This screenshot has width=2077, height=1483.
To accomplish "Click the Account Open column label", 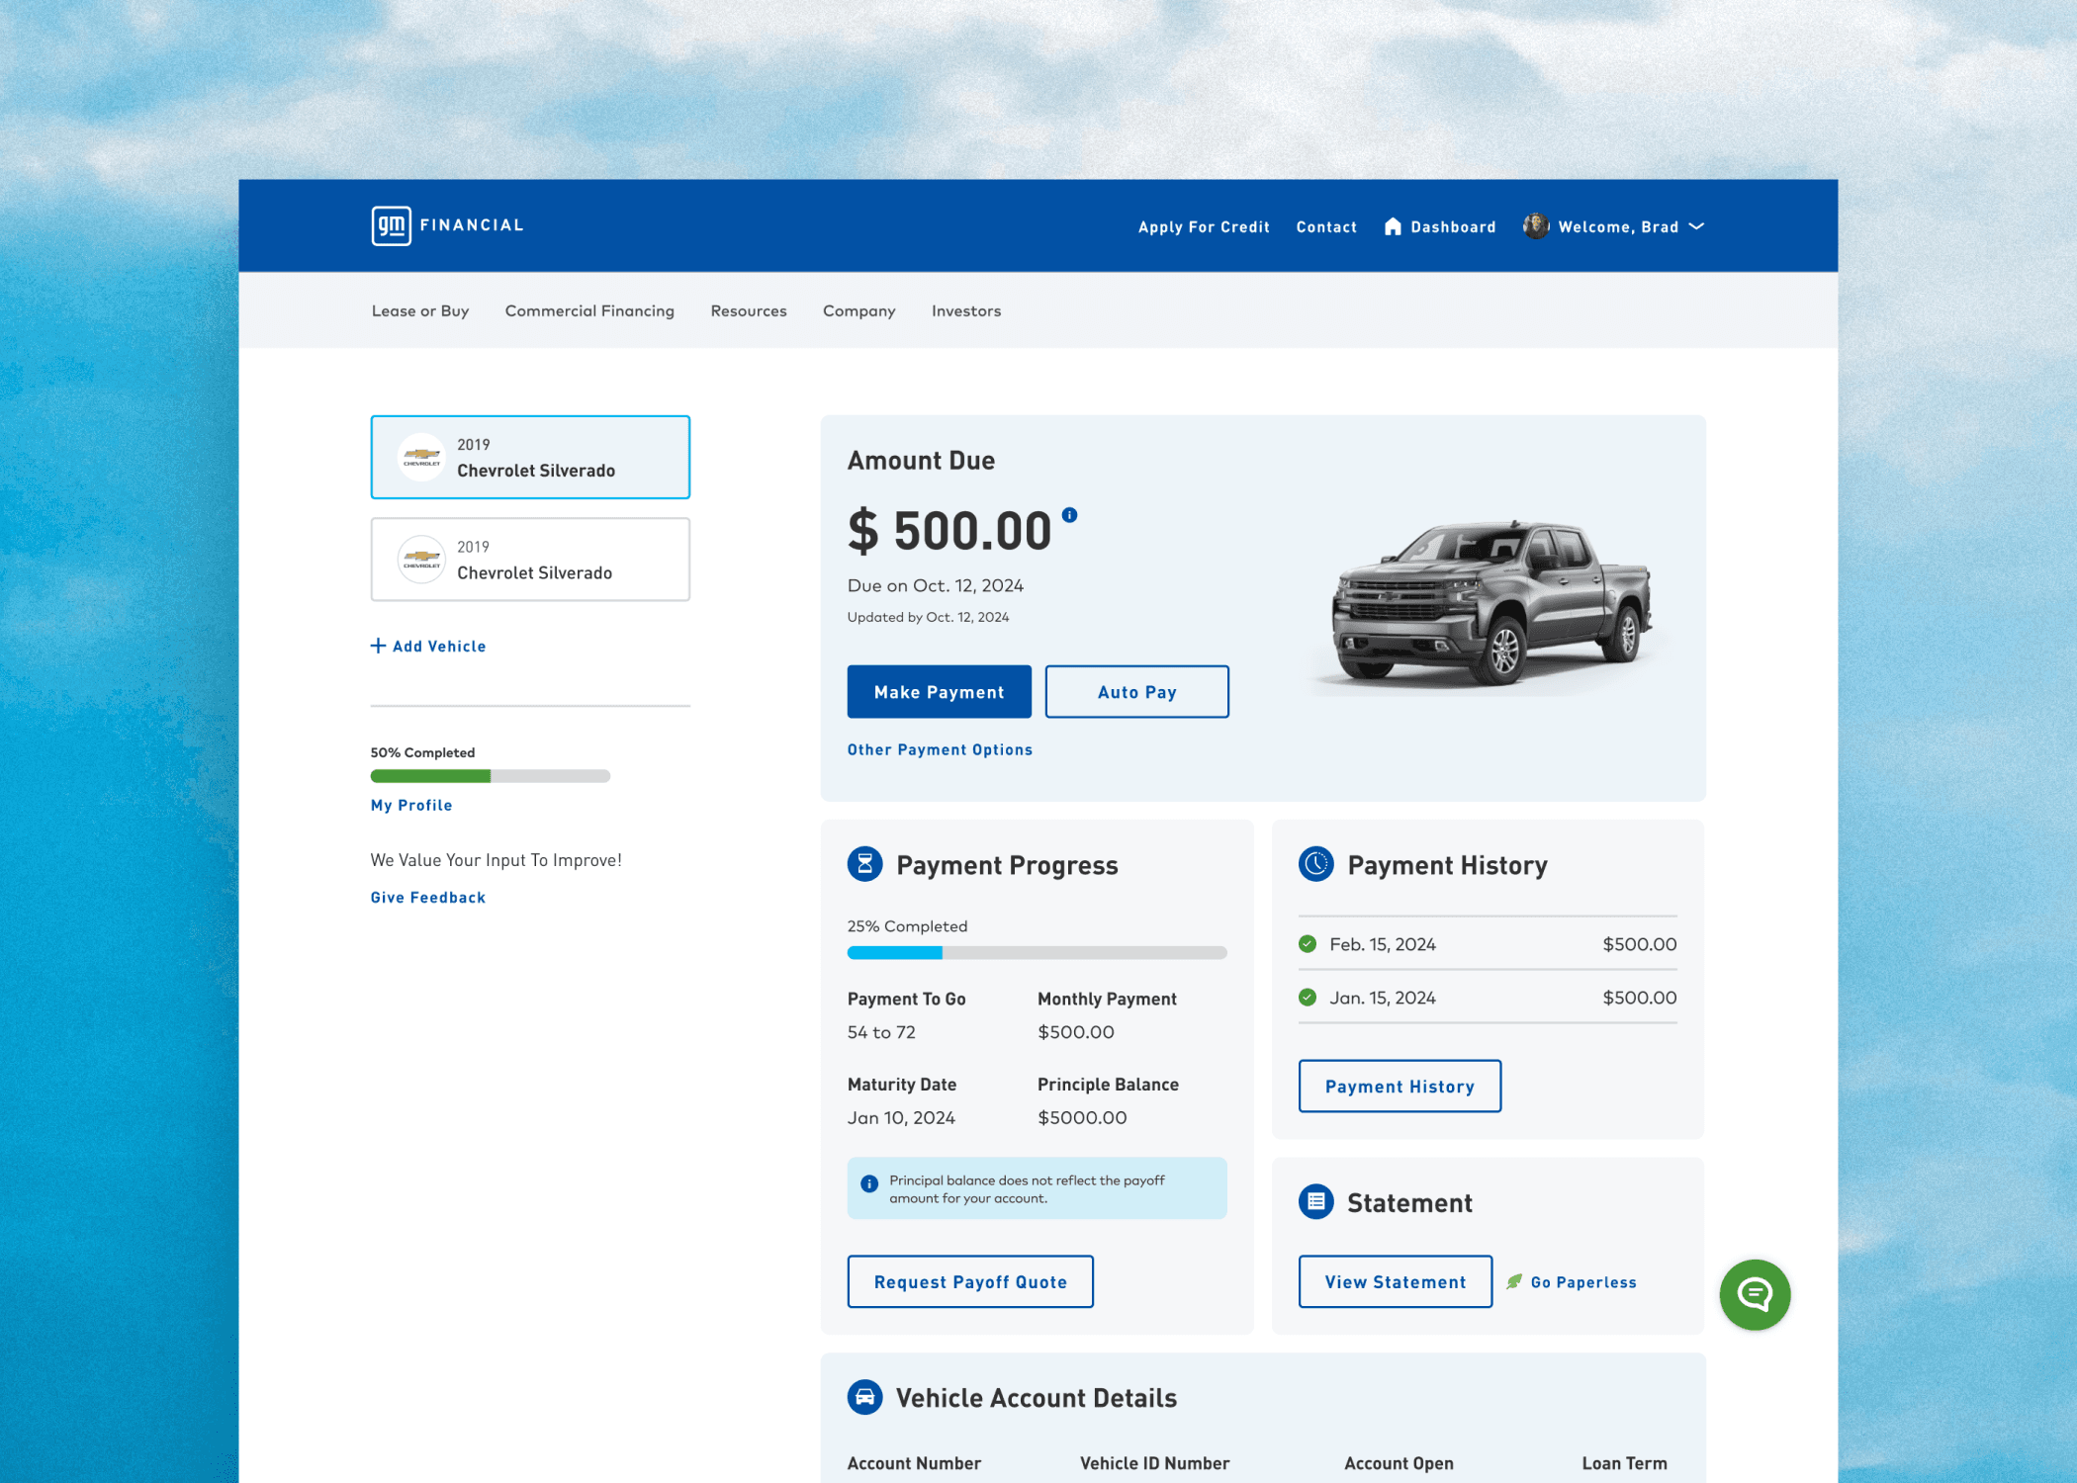I will click(x=1399, y=1463).
